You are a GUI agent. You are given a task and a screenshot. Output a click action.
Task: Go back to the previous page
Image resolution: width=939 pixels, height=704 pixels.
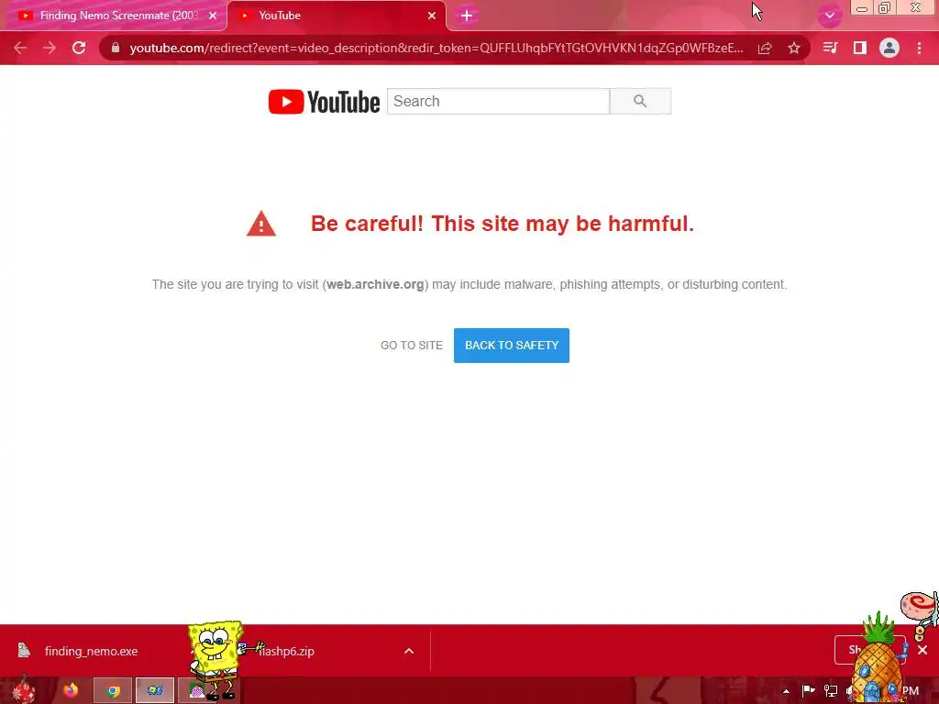point(20,48)
